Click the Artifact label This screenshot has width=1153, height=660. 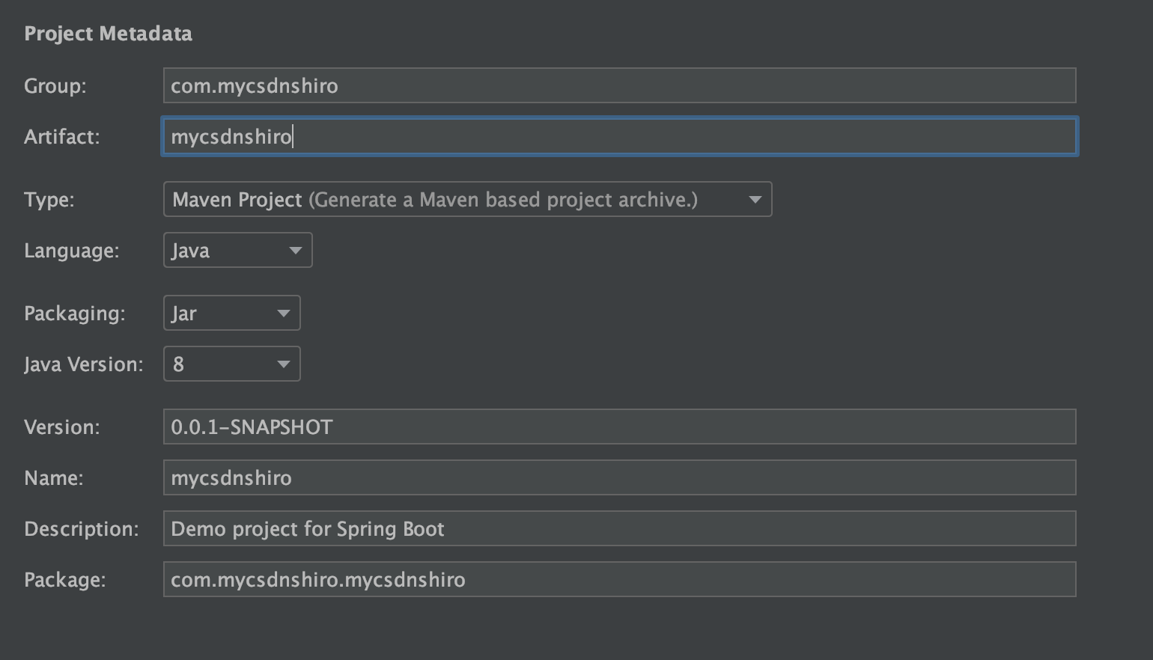click(x=61, y=137)
